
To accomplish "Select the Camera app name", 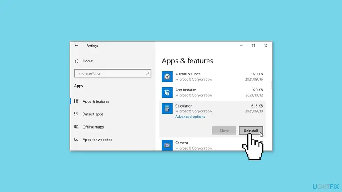I will 181,143.
